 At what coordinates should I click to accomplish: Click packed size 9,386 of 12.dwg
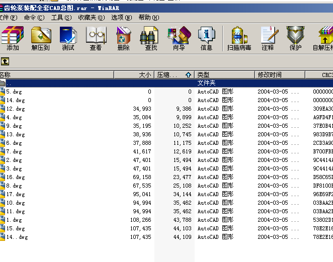coord(184,109)
